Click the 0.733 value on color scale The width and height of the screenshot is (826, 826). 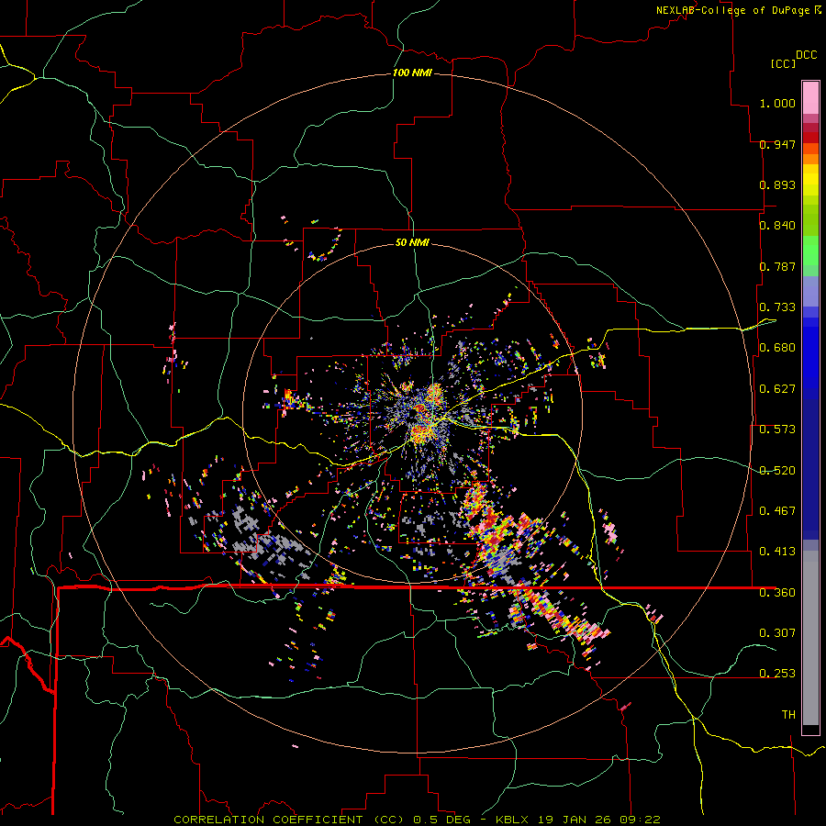pos(777,307)
